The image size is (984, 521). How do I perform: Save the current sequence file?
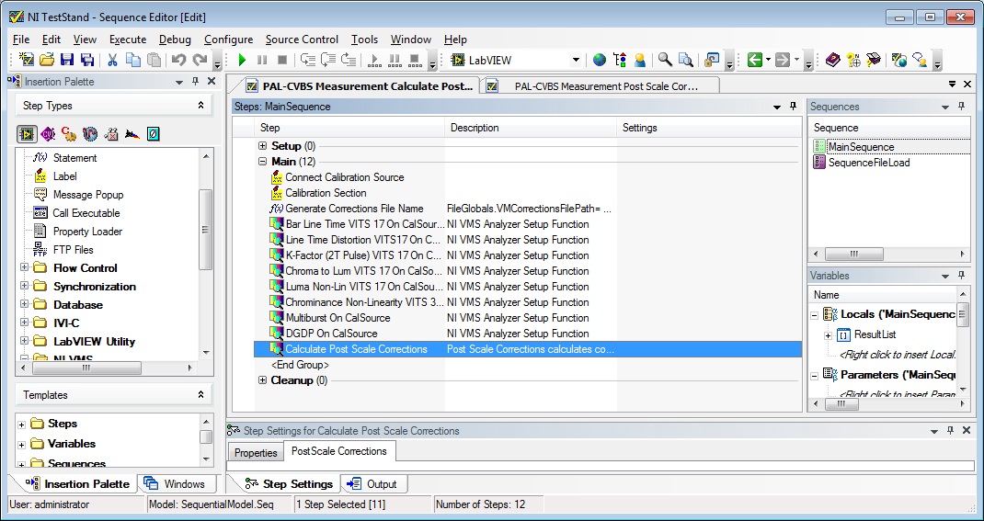click(x=67, y=61)
